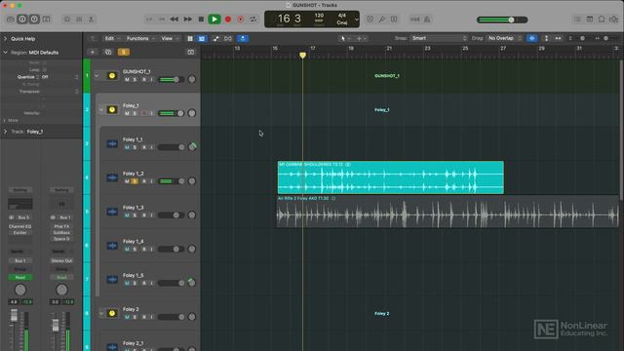The height and width of the screenshot is (351, 624).
Task: Unmute the Foley 1_4 track
Action: pyautogui.click(x=127, y=250)
